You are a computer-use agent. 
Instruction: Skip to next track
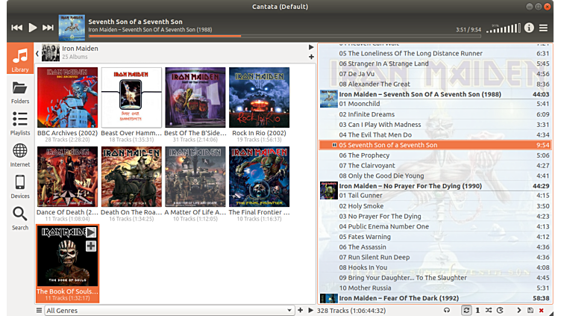coord(48,28)
